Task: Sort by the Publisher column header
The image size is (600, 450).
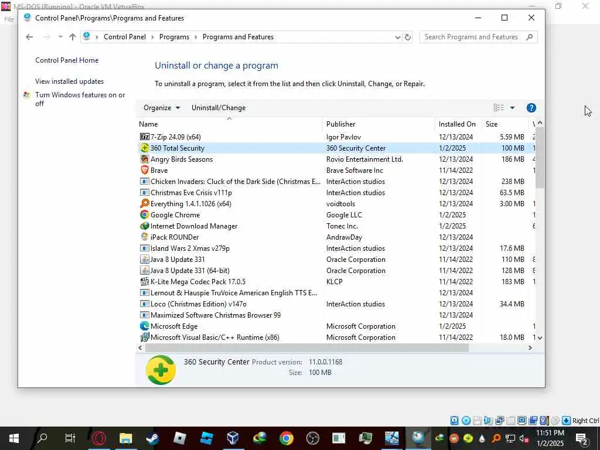Action: (379, 124)
